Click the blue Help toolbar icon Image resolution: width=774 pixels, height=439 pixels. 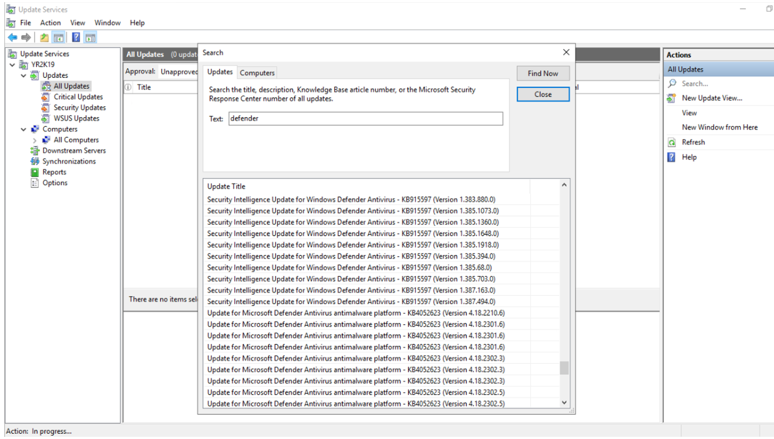point(76,38)
